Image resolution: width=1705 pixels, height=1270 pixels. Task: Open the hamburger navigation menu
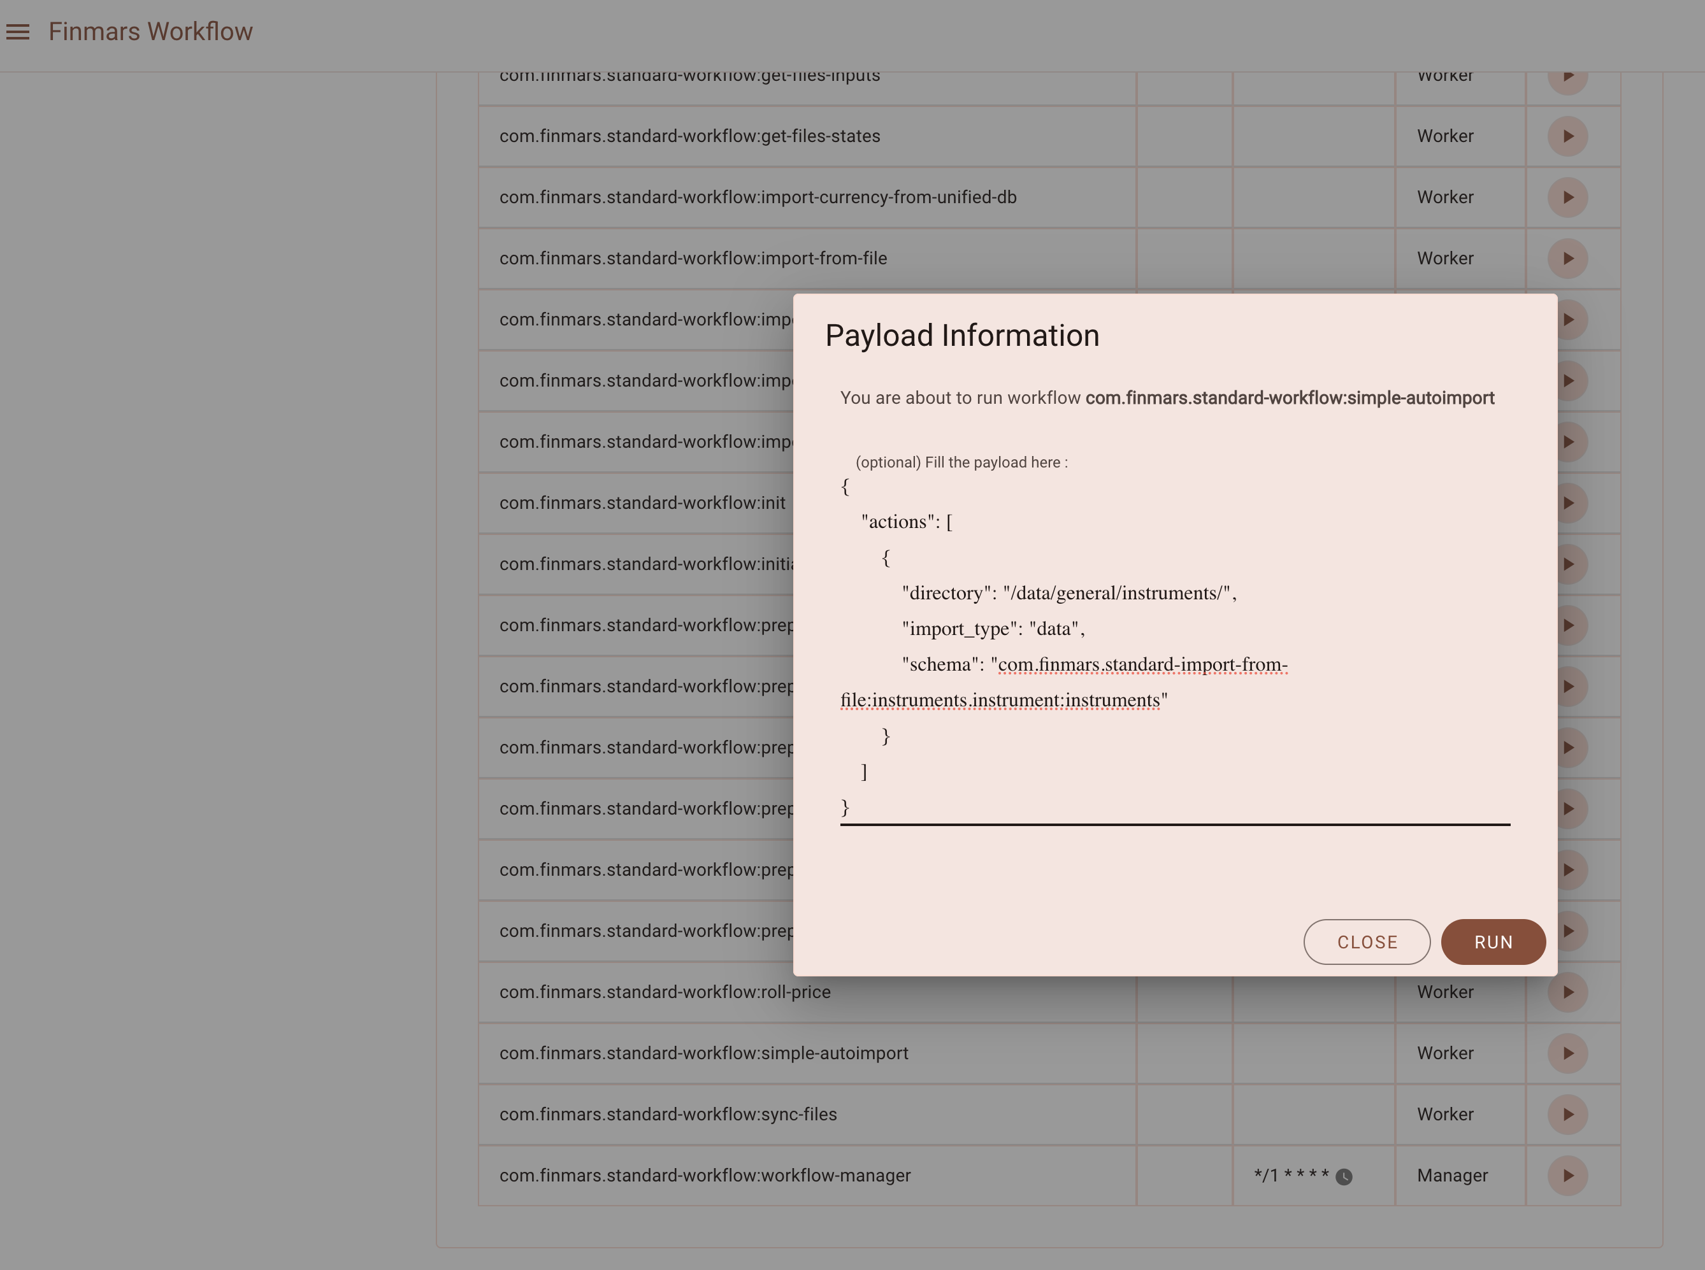[x=18, y=31]
